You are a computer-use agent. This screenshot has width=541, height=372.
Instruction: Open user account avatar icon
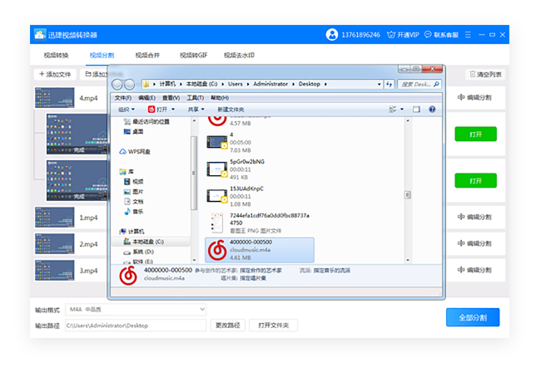[x=331, y=35]
